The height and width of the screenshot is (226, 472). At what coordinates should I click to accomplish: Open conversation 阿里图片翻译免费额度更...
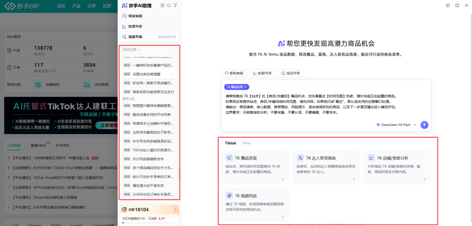click(149, 106)
